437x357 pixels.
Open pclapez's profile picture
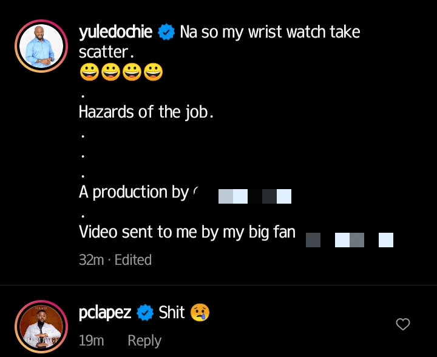point(41,326)
